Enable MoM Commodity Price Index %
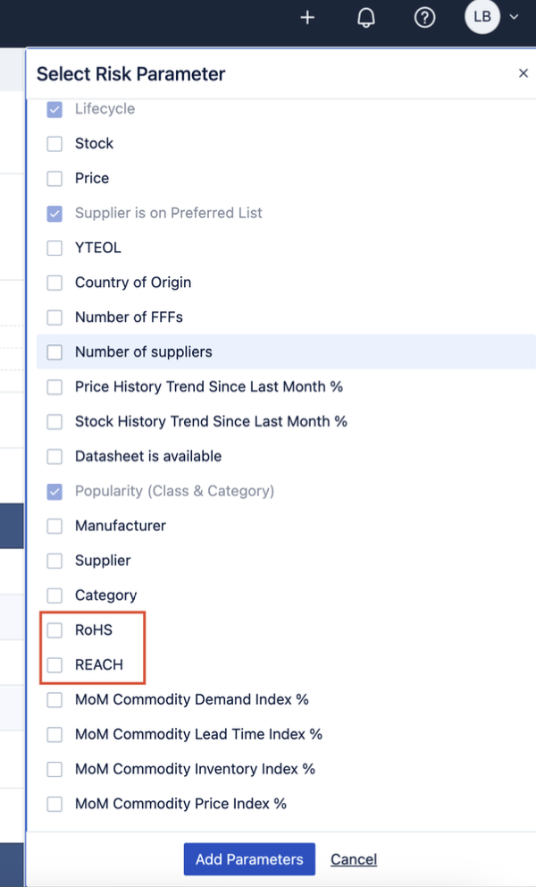This screenshot has width=536, height=887. pos(54,804)
